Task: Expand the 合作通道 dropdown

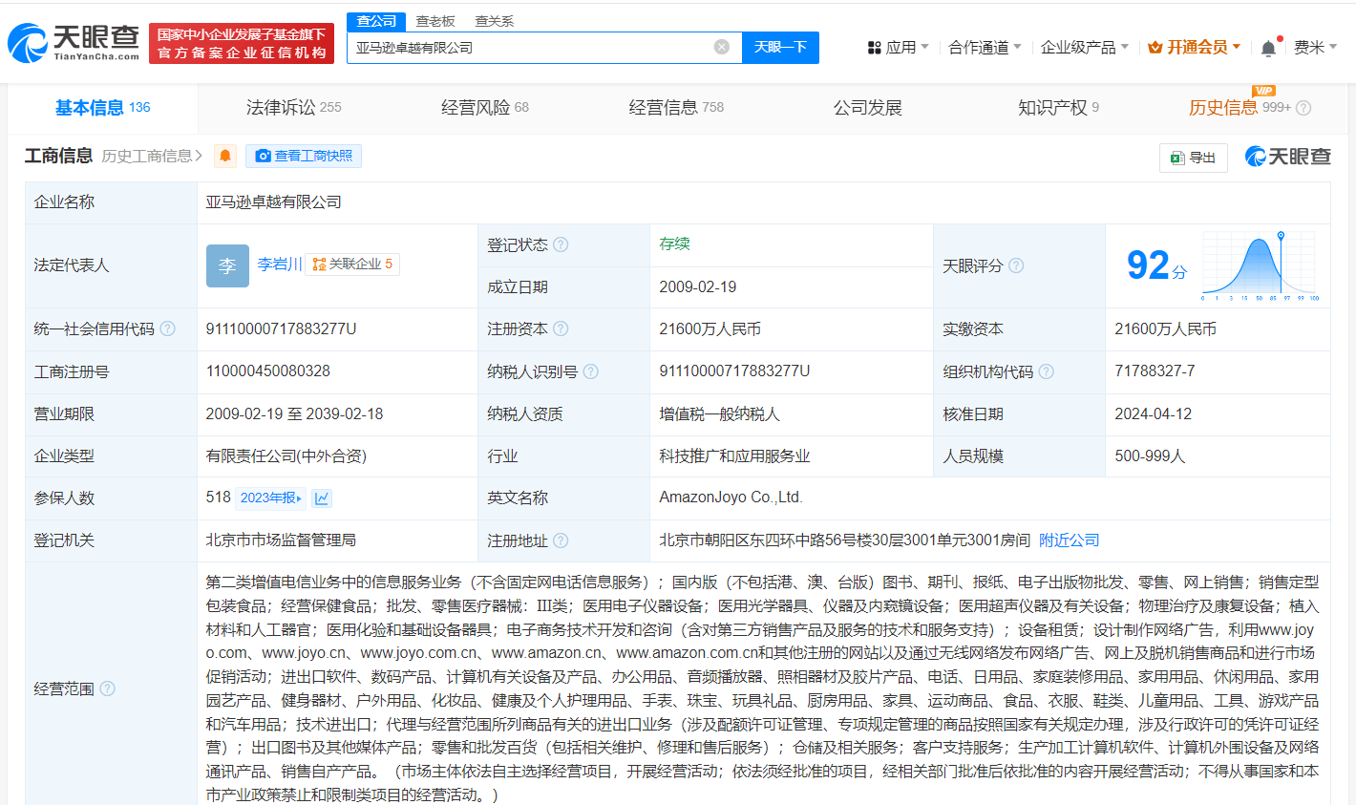Action: coord(985,47)
